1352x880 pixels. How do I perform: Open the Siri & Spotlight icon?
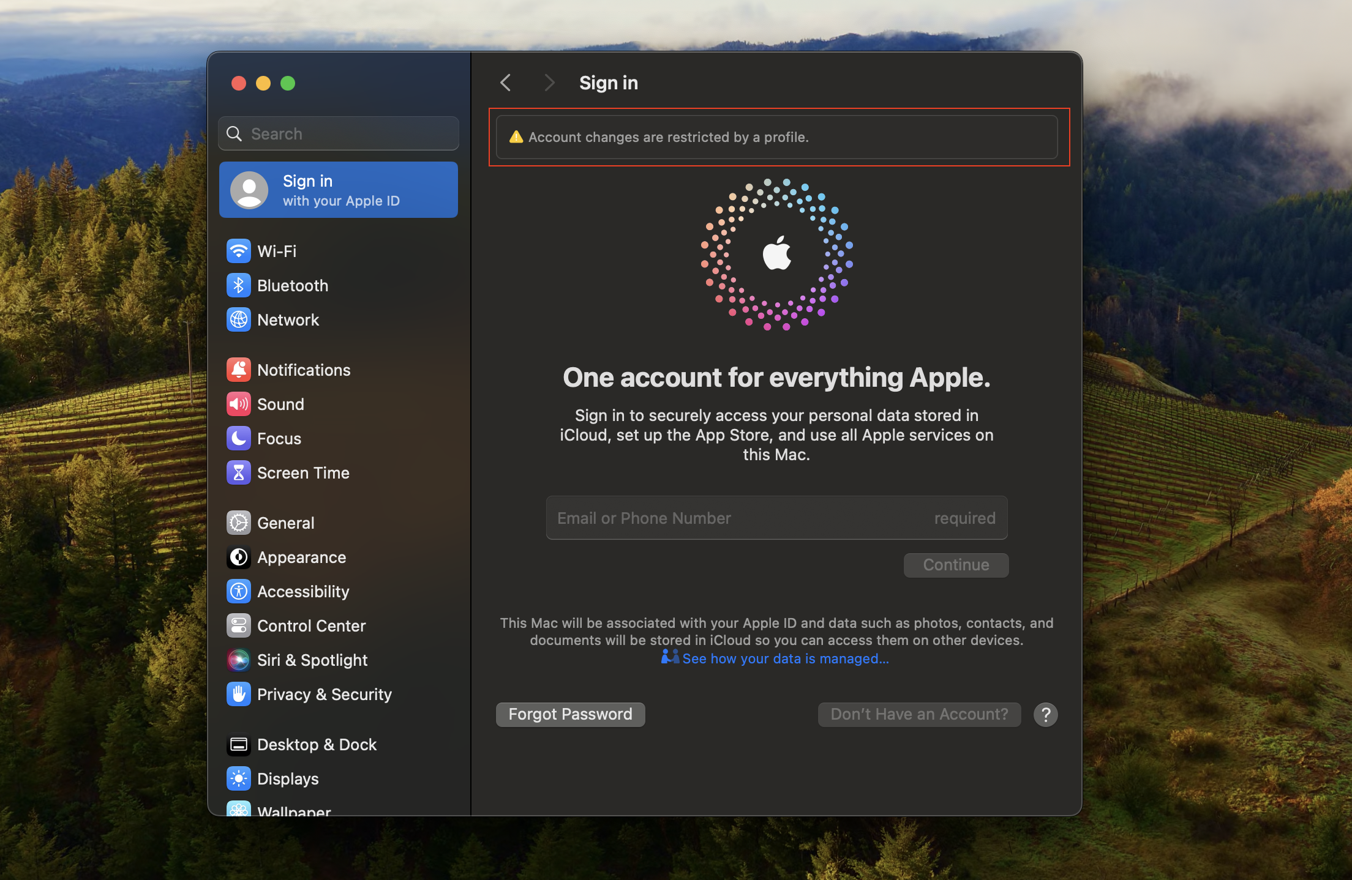coord(239,660)
